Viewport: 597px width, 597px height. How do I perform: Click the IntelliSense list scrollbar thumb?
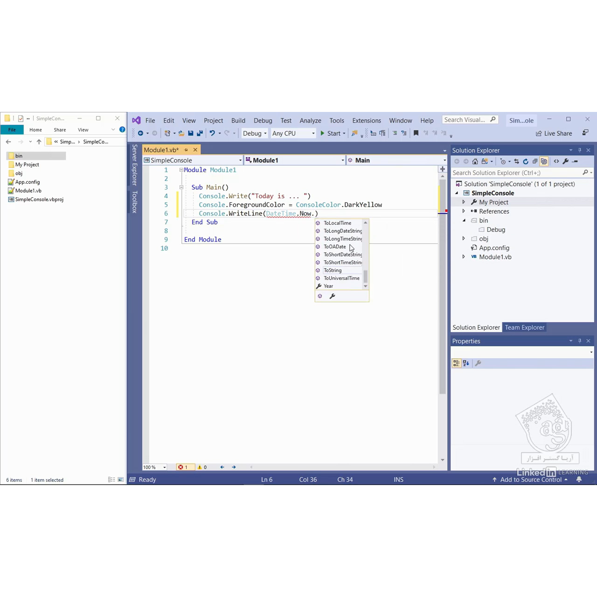366,277
